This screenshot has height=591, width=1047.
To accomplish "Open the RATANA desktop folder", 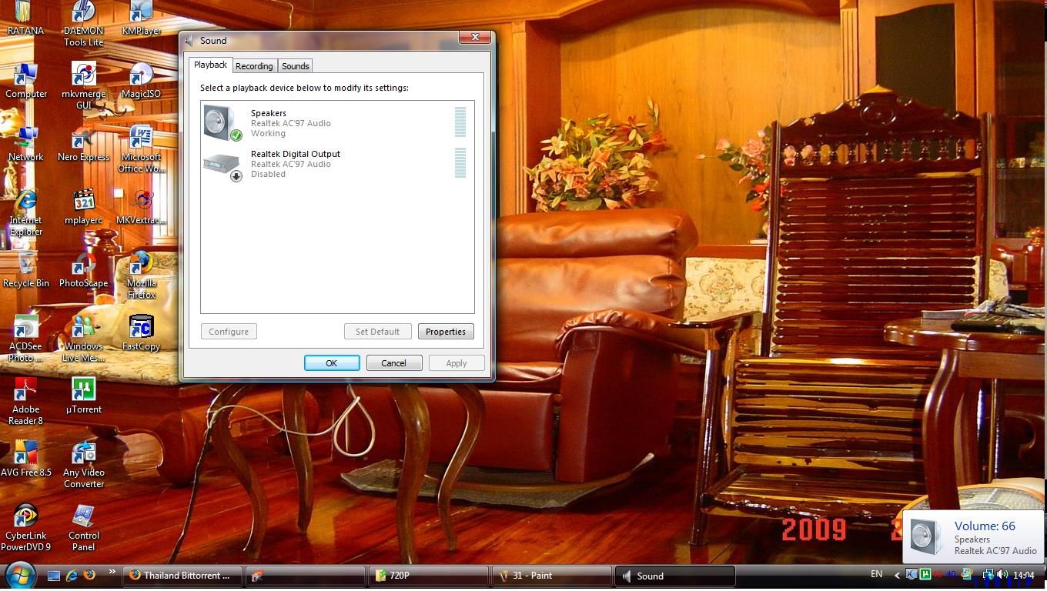I will pos(25,18).
